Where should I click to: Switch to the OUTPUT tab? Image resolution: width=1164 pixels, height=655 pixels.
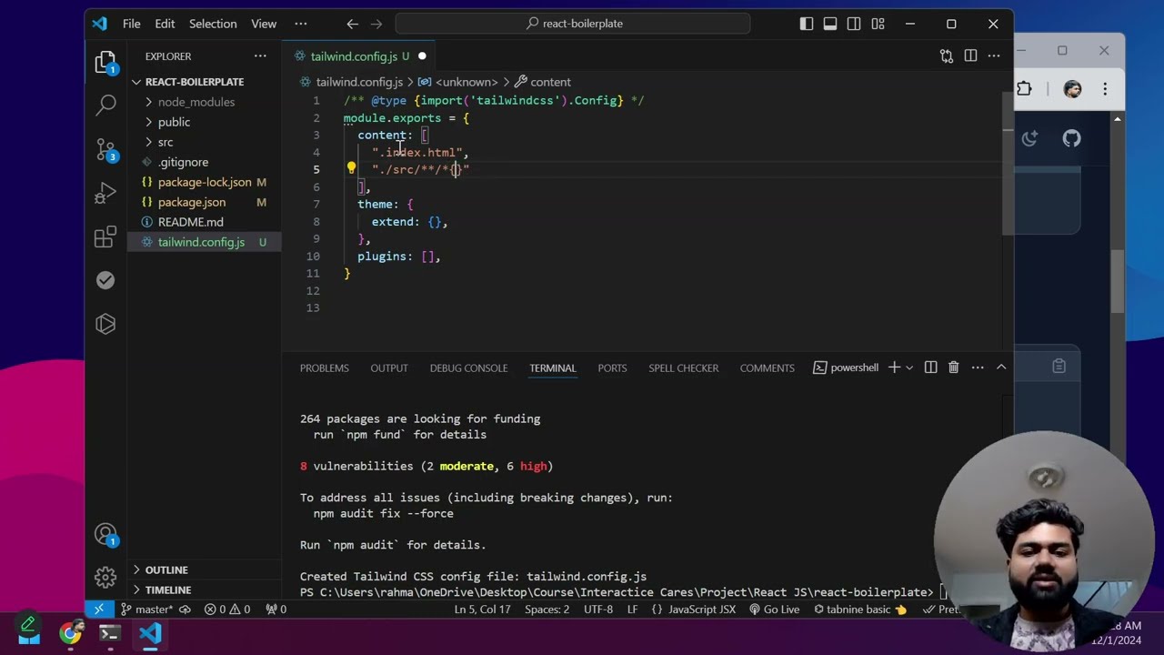pyautogui.click(x=389, y=368)
